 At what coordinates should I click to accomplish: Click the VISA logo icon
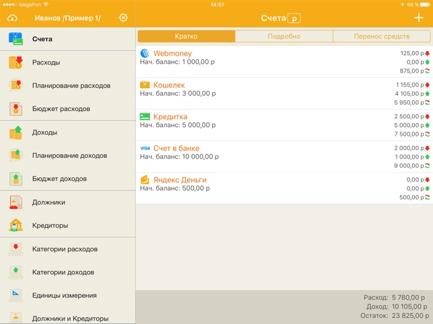coord(145,148)
